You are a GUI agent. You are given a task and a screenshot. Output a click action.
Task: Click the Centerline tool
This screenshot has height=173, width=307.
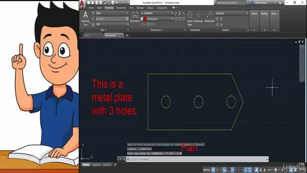(x=198, y=17)
